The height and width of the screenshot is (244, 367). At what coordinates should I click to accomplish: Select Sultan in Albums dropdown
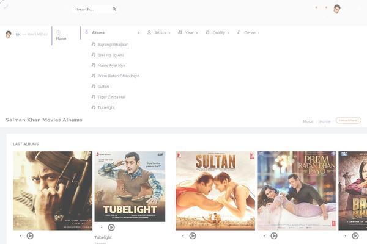pos(103,87)
